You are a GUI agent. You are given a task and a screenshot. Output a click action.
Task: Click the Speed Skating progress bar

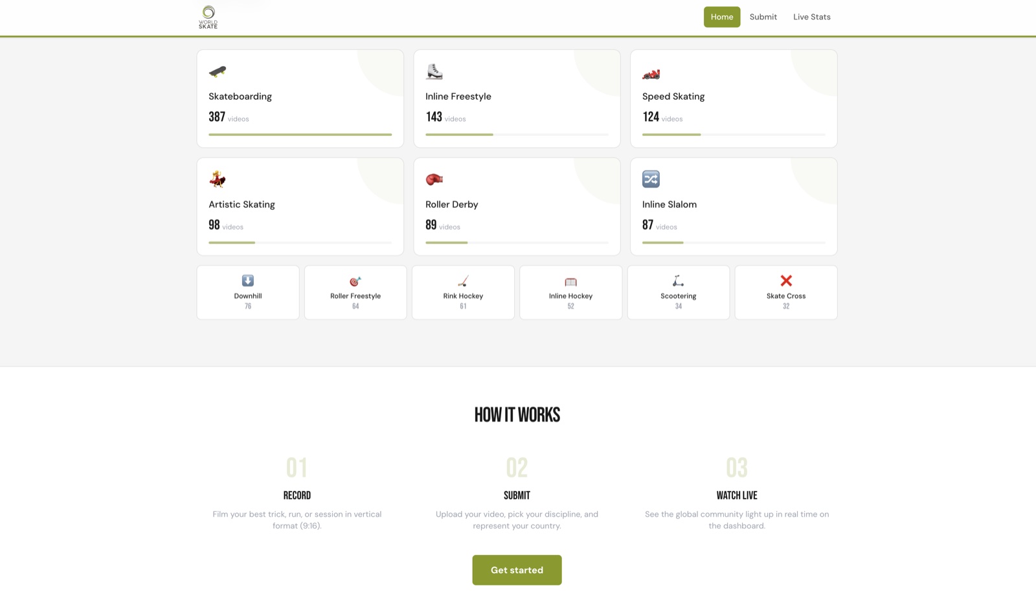734,135
